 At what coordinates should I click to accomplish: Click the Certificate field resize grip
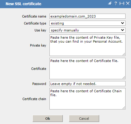pos(124,77)
